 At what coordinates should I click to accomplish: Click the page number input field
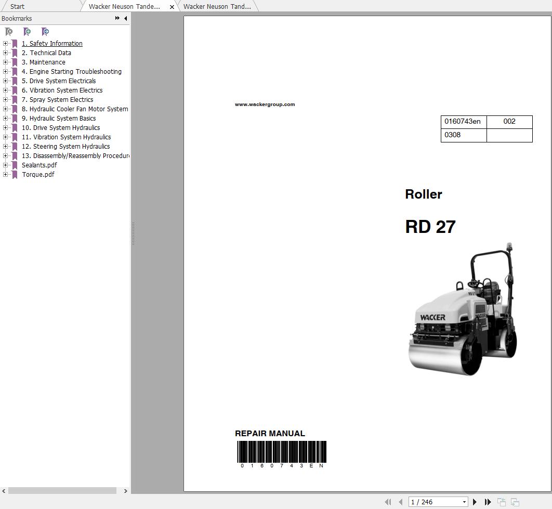coord(435,502)
